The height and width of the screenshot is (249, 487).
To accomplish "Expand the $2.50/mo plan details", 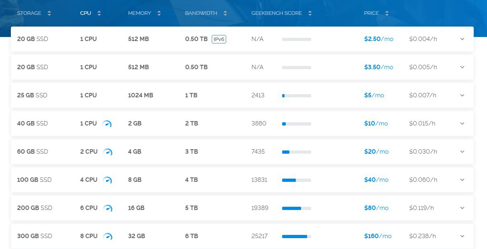I will pos(462,39).
